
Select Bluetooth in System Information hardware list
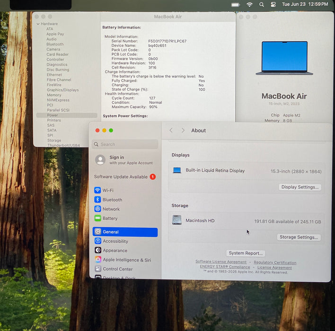(x=55, y=44)
